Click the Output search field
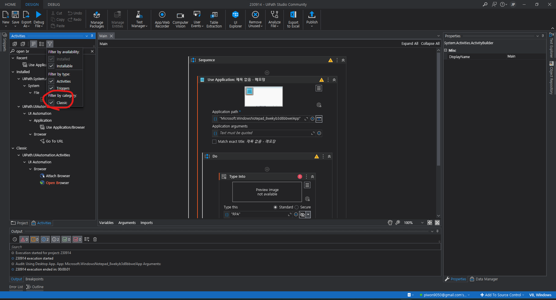This screenshot has height=300, width=556. point(225,247)
